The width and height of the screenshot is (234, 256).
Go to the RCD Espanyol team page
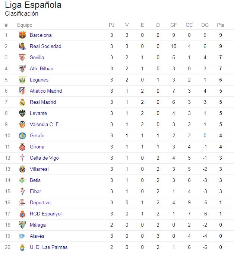click(45, 214)
